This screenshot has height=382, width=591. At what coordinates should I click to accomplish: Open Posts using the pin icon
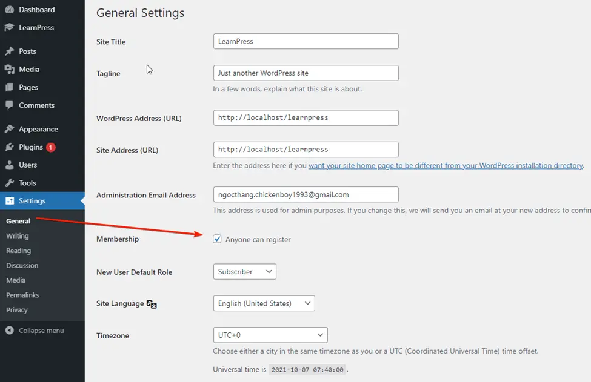pos(10,51)
